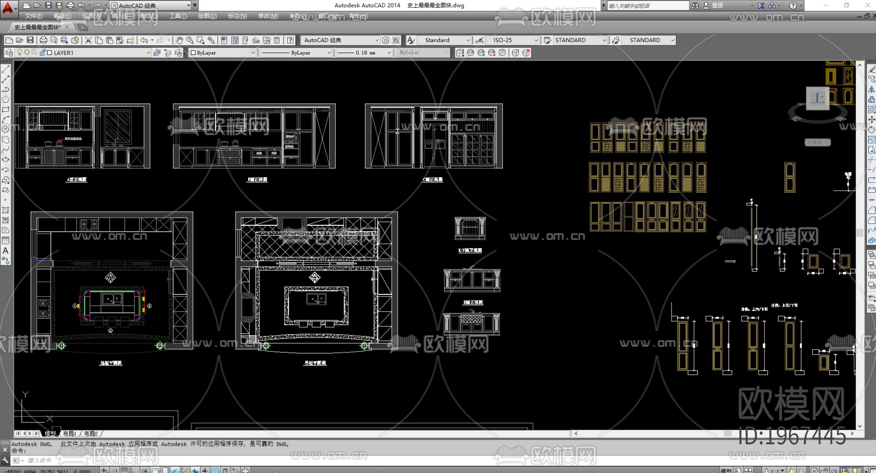
Task: Click the Customize command line wrench icon
Action: (x=5, y=460)
